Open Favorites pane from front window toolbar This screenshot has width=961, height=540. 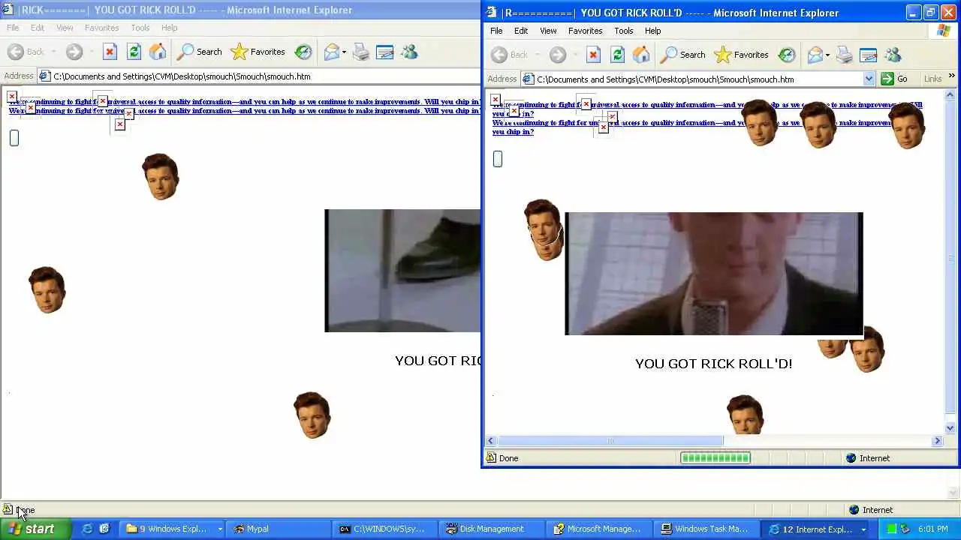[742, 55]
